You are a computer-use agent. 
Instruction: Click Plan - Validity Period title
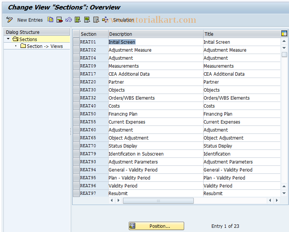pos(242,178)
